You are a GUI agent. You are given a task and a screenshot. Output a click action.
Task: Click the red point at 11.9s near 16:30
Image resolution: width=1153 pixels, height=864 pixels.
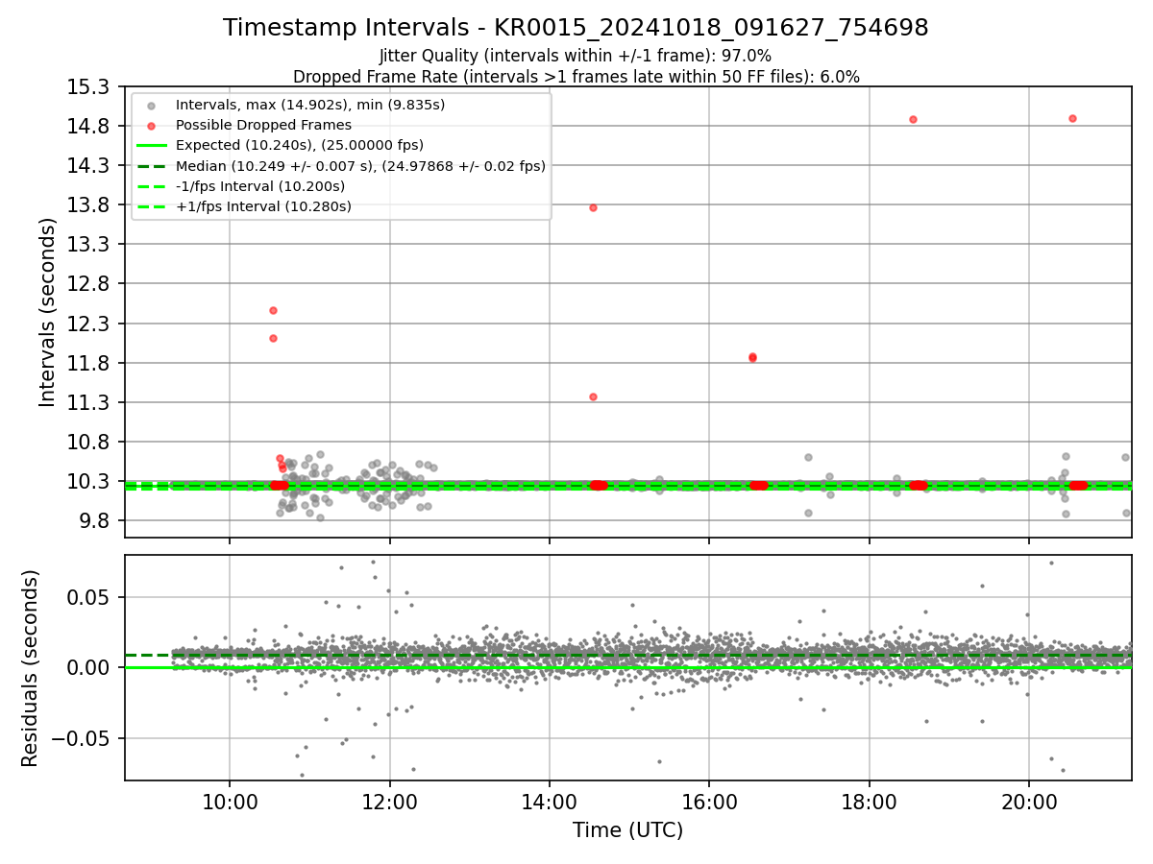tap(752, 357)
